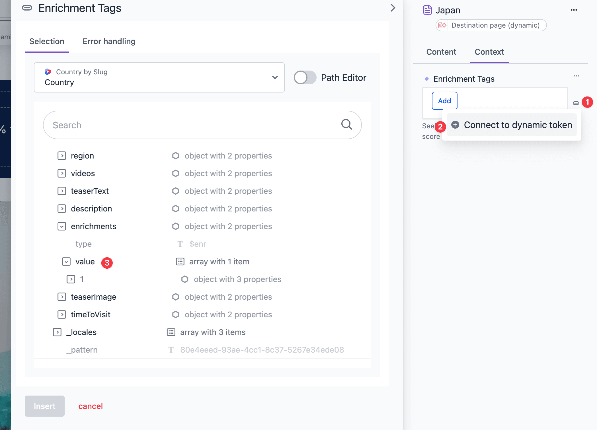Viewport: 597px width, 430px height.
Task: Open Enrichment Tags parameter options menu
Action: (x=576, y=76)
